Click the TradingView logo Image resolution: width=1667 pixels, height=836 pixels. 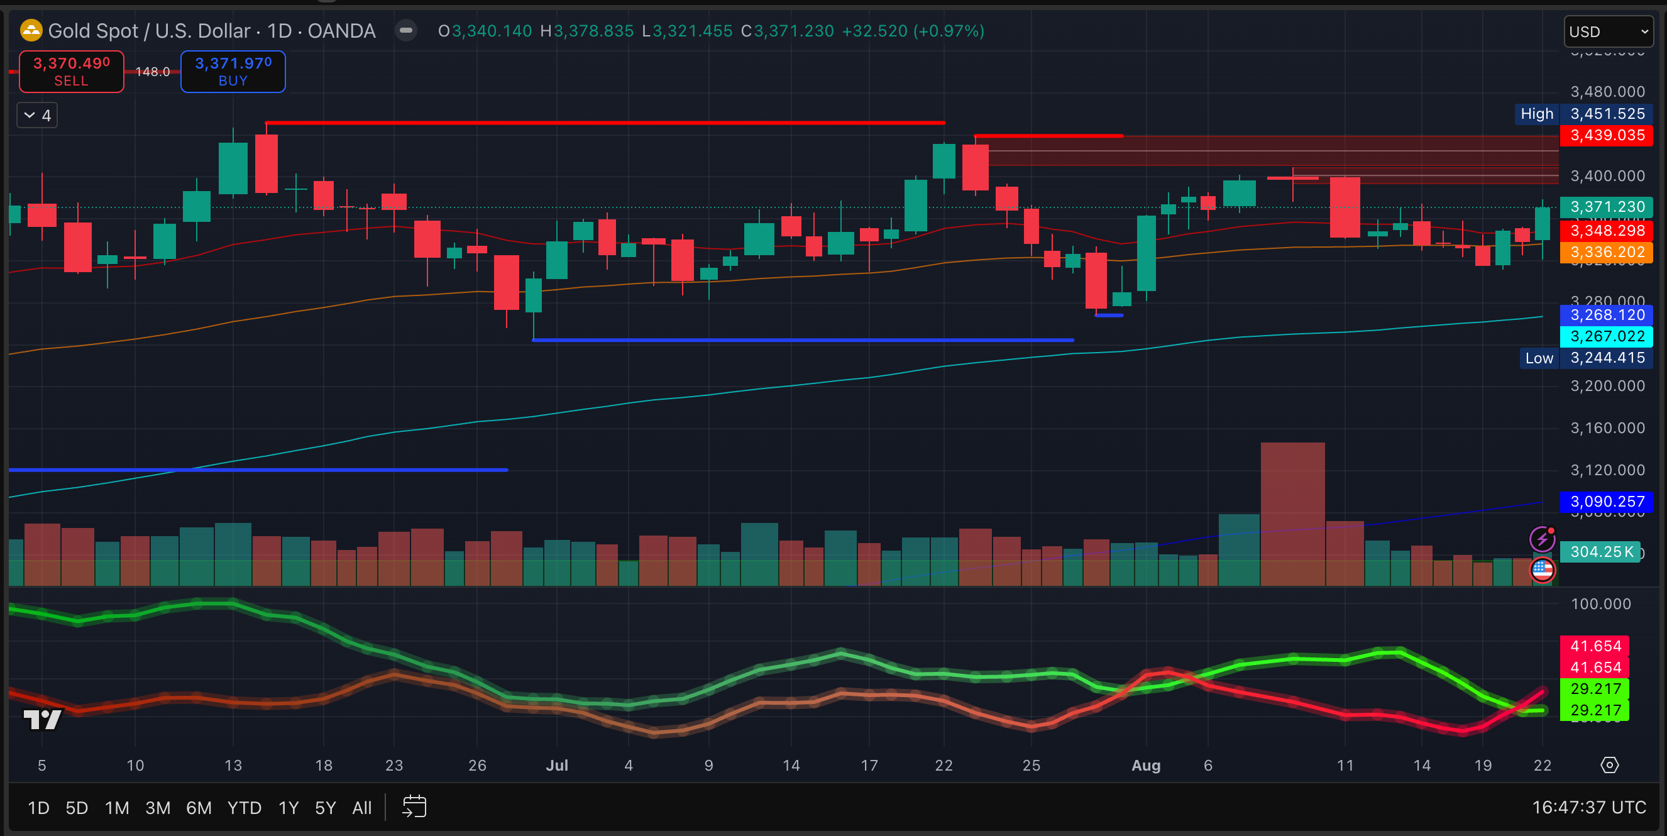(42, 719)
